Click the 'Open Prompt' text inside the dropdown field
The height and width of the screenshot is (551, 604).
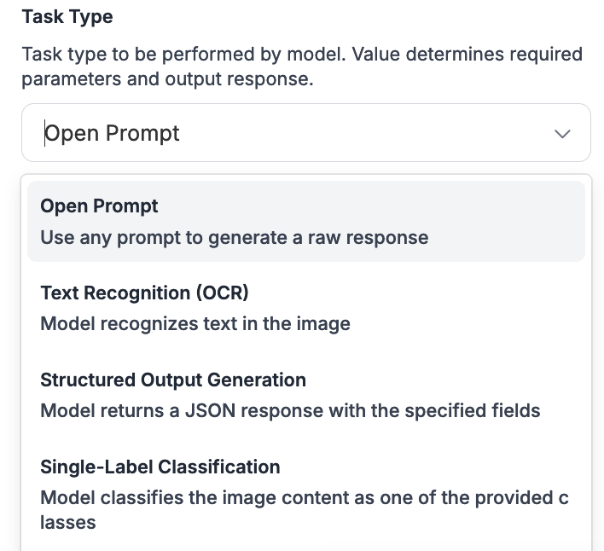[112, 134]
